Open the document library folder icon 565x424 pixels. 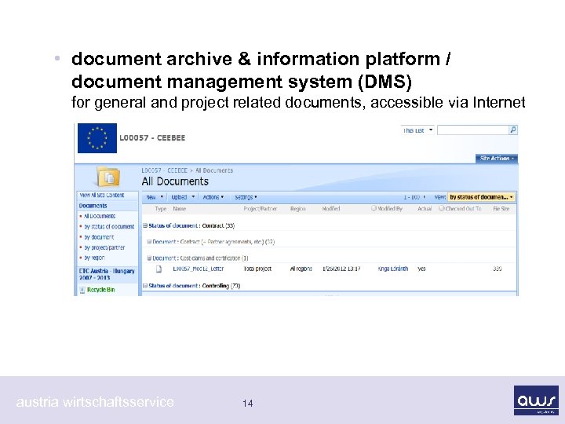(108, 177)
